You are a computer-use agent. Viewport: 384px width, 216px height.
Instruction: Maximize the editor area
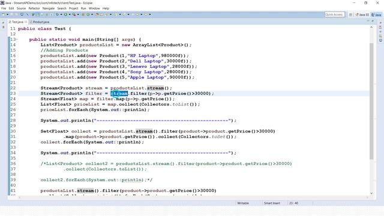373,21
